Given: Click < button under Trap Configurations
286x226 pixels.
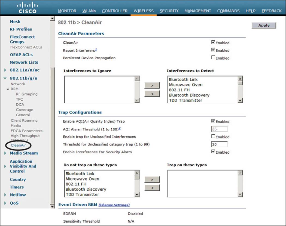Looking at the screenshot, I should click(152, 188).
